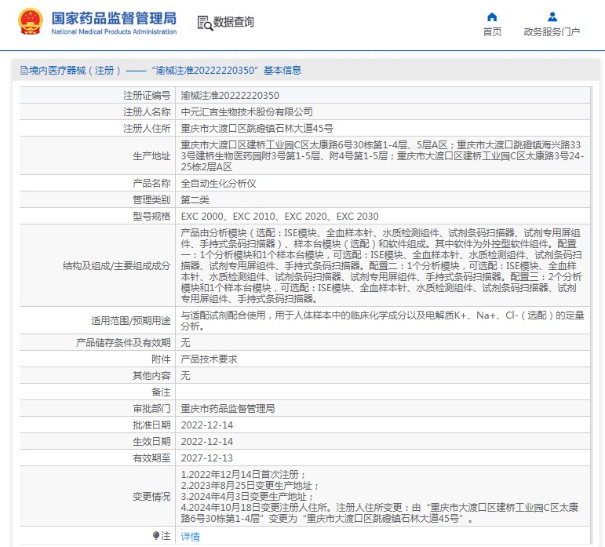The height and width of the screenshot is (547, 605).
Task: Click product name 全自动生化分析仪 cell
Action: click(x=219, y=183)
